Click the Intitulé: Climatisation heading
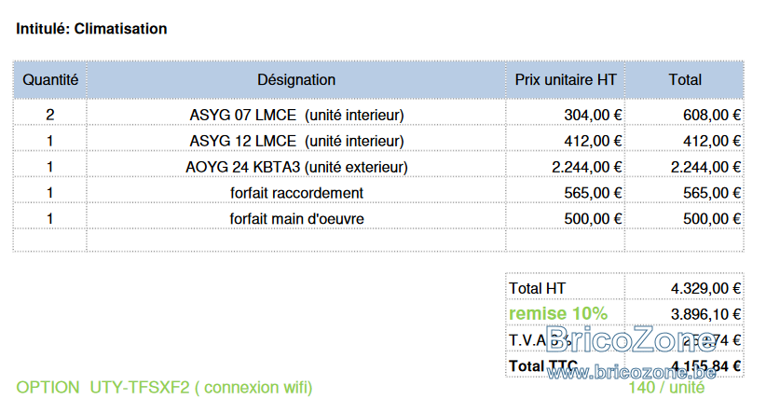The width and height of the screenshot is (766, 413). tap(91, 29)
